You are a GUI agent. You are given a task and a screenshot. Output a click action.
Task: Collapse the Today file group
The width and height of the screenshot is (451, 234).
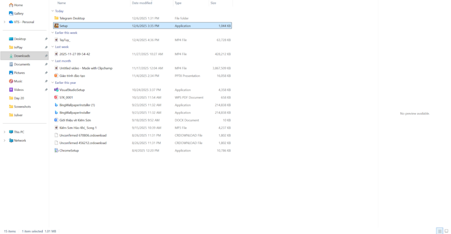pyautogui.click(x=52, y=11)
